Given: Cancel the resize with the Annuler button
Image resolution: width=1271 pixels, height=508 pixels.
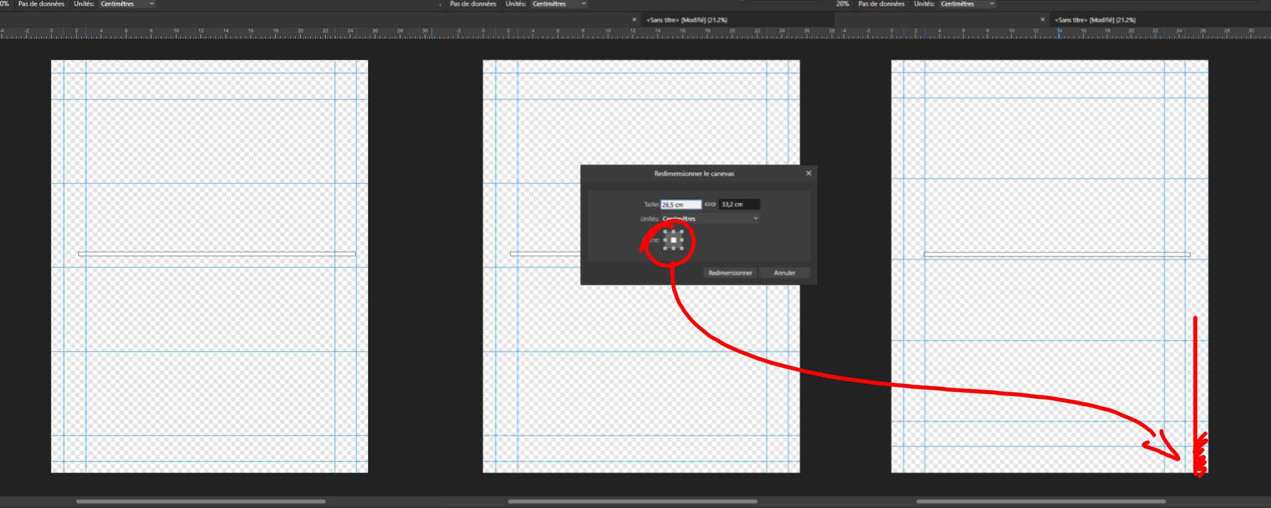Looking at the screenshot, I should tap(785, 273).
